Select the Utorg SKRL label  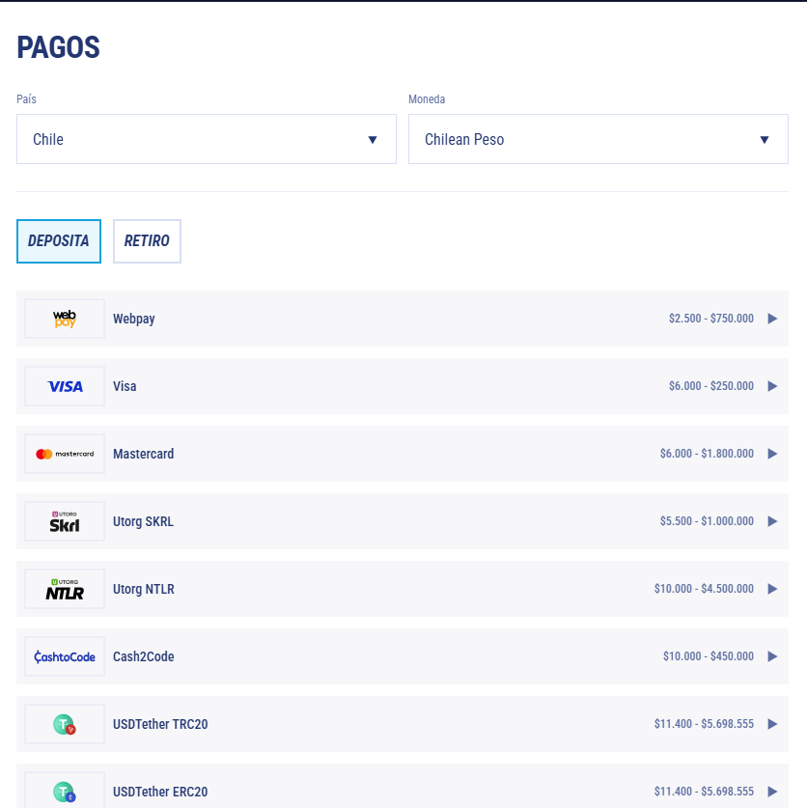pyautogui.click(x=143, y=521)
